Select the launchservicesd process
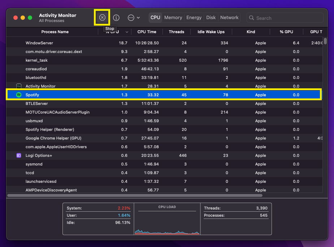The image size is (334, 247). pyautogui.click(x=164, y=181)
